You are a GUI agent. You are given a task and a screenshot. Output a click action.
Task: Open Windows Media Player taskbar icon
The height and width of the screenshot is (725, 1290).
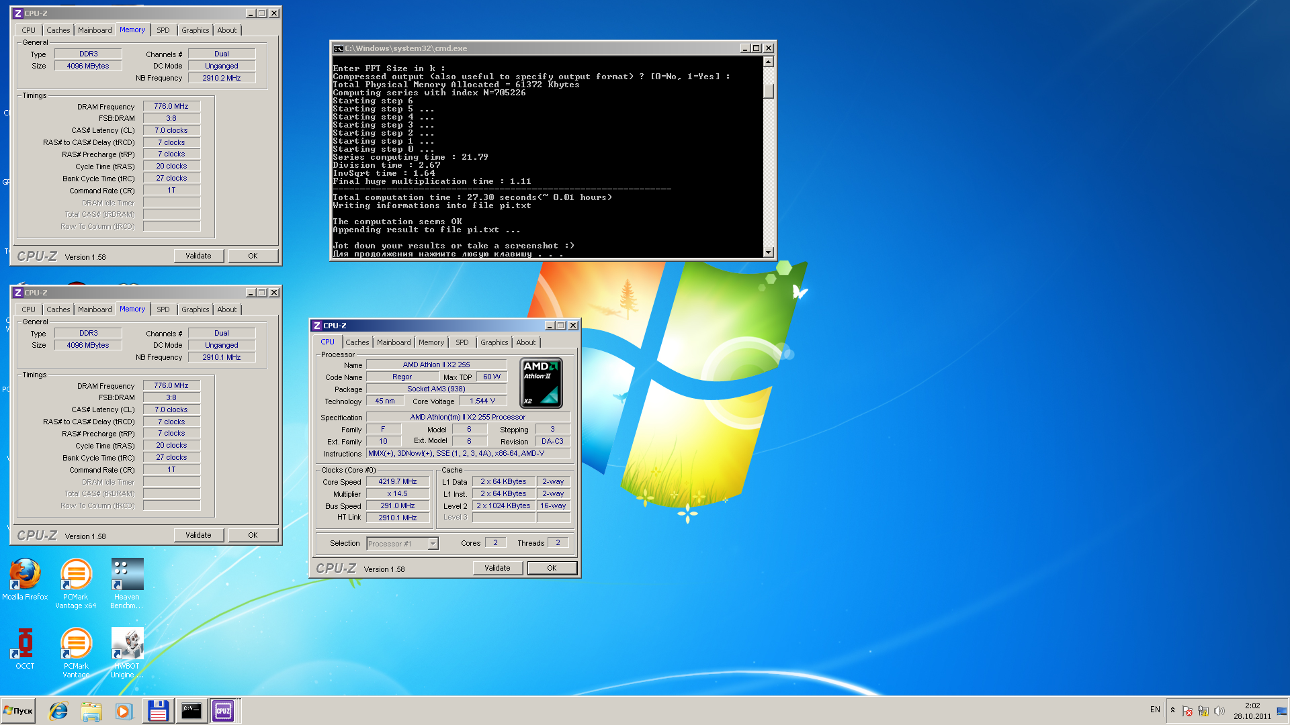pyautogui.click(x=124, y=711)
